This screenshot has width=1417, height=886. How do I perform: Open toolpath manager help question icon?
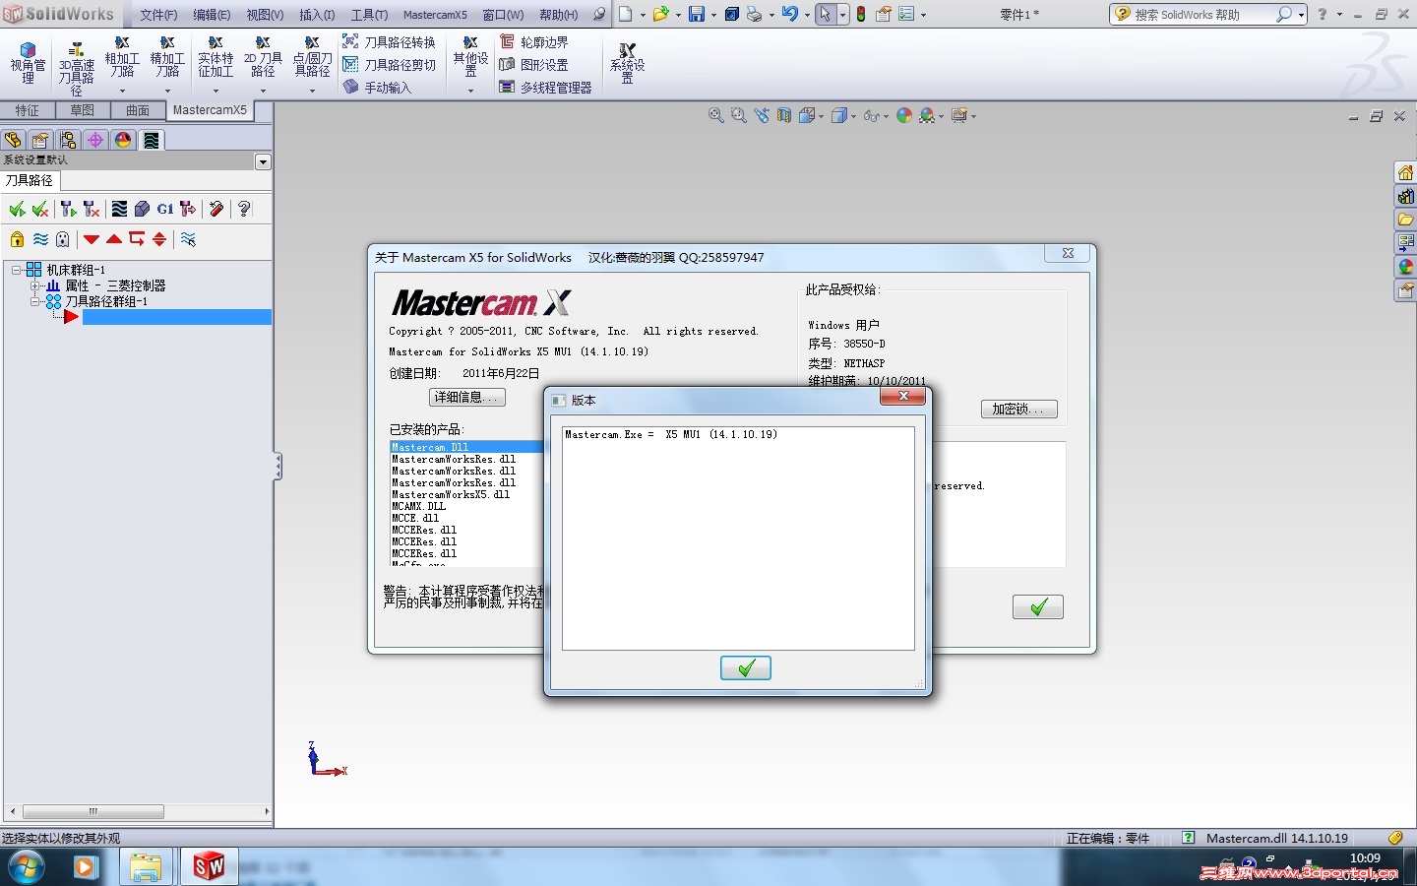244,209
